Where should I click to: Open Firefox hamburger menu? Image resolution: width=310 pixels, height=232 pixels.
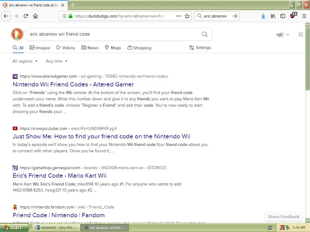[x=304, y=16]
